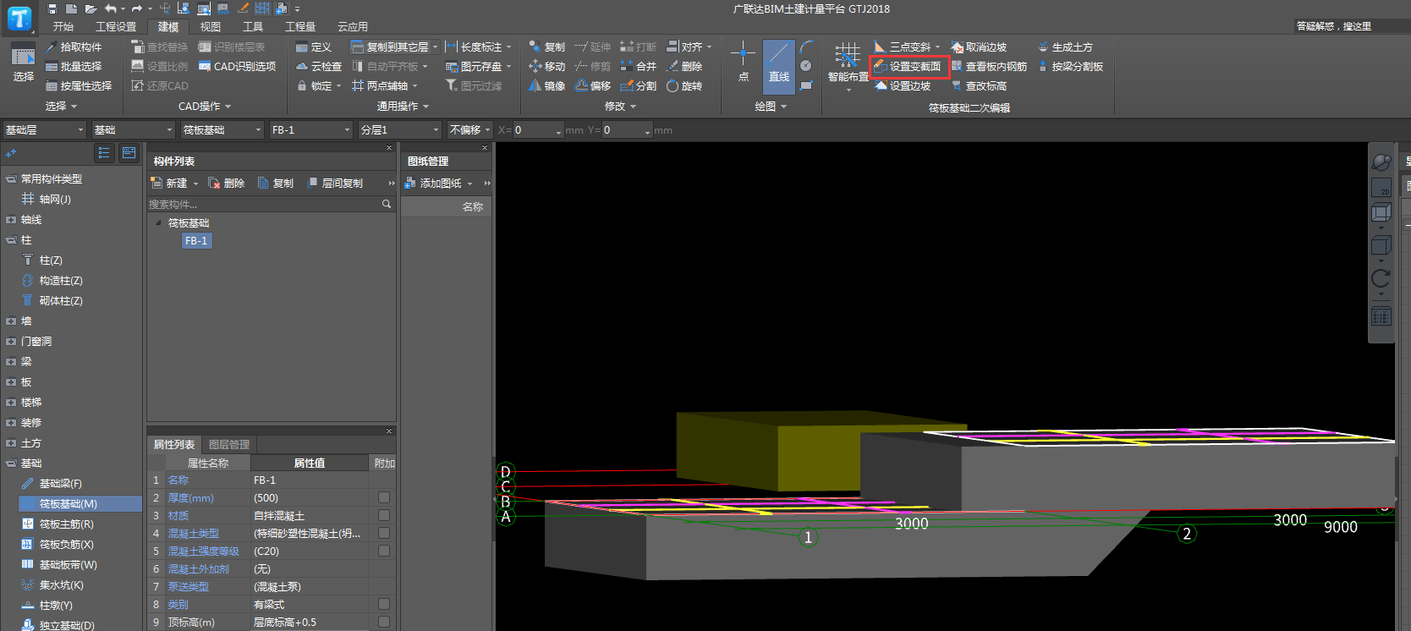The width and height of the screenshot is (1411, 631).
Task: Click 层间复制 copy between floors
Action: [335, 184]
